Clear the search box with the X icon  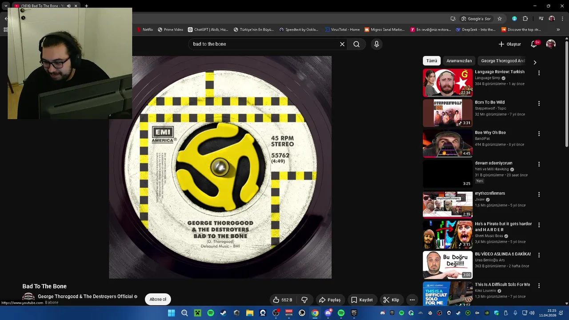tap(342, 44)
